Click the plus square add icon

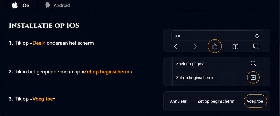tap(253, 78)
